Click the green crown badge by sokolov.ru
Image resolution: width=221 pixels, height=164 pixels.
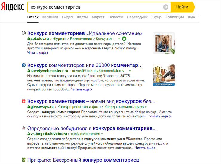[x=124, y=38]
